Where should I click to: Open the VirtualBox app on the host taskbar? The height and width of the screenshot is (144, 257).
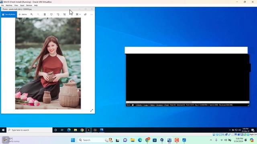click(162, 140)
